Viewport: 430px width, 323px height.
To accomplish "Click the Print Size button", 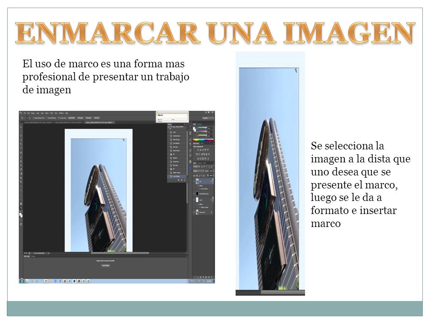I will [x=97, y=118].
